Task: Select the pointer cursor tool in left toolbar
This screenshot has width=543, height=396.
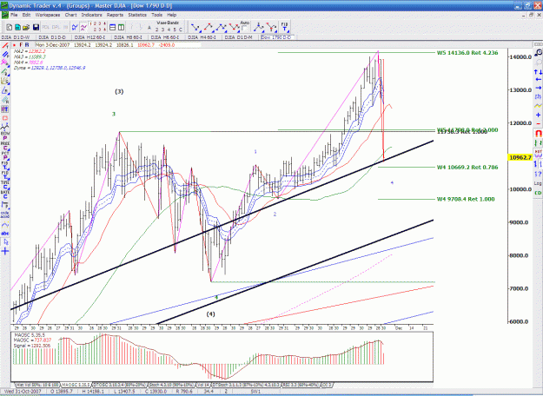Action: [5, 241]
